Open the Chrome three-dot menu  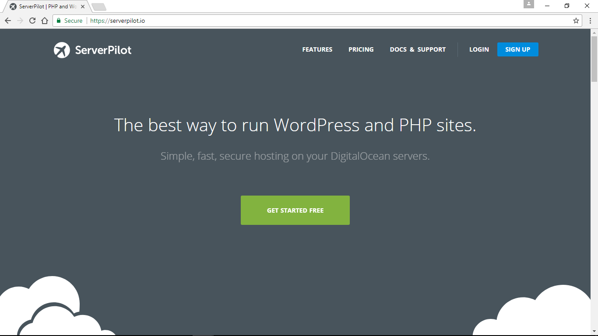coord(590,21)
